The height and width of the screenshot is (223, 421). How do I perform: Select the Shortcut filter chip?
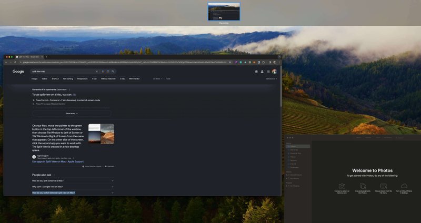55,79
